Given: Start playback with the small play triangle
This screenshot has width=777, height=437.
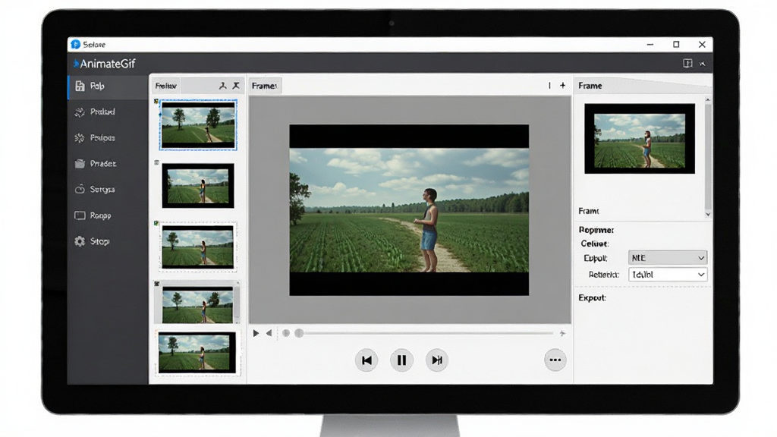Looking at the screenshot, I should coord(256,334).
